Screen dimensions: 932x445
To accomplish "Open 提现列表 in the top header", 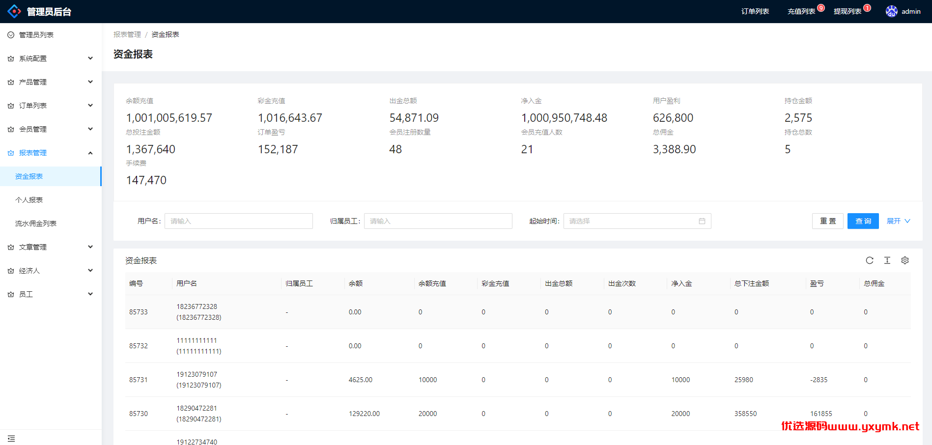I will pos(847,11).
